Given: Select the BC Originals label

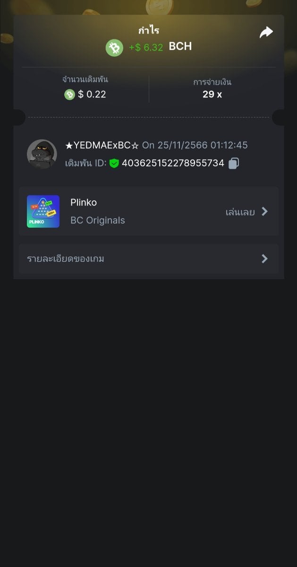Looking at the screenshot, I should coord(98,220).
